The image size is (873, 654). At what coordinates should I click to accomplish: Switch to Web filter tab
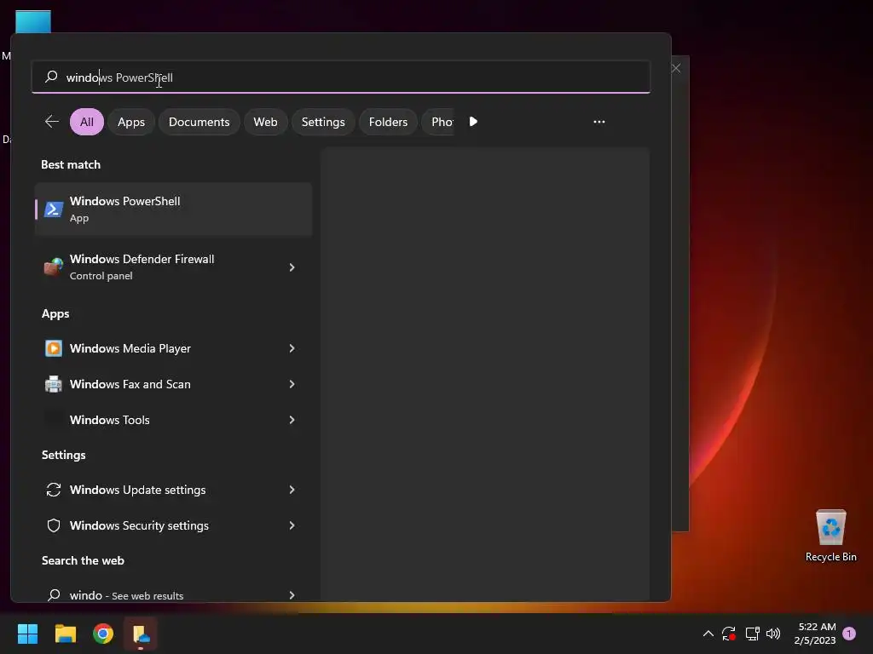click(x=265, y=122)
